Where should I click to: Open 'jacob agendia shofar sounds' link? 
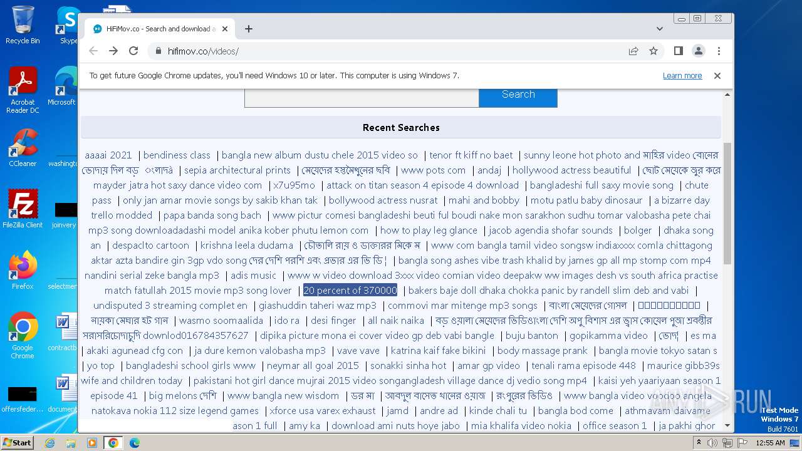click(x=551, y=231)
